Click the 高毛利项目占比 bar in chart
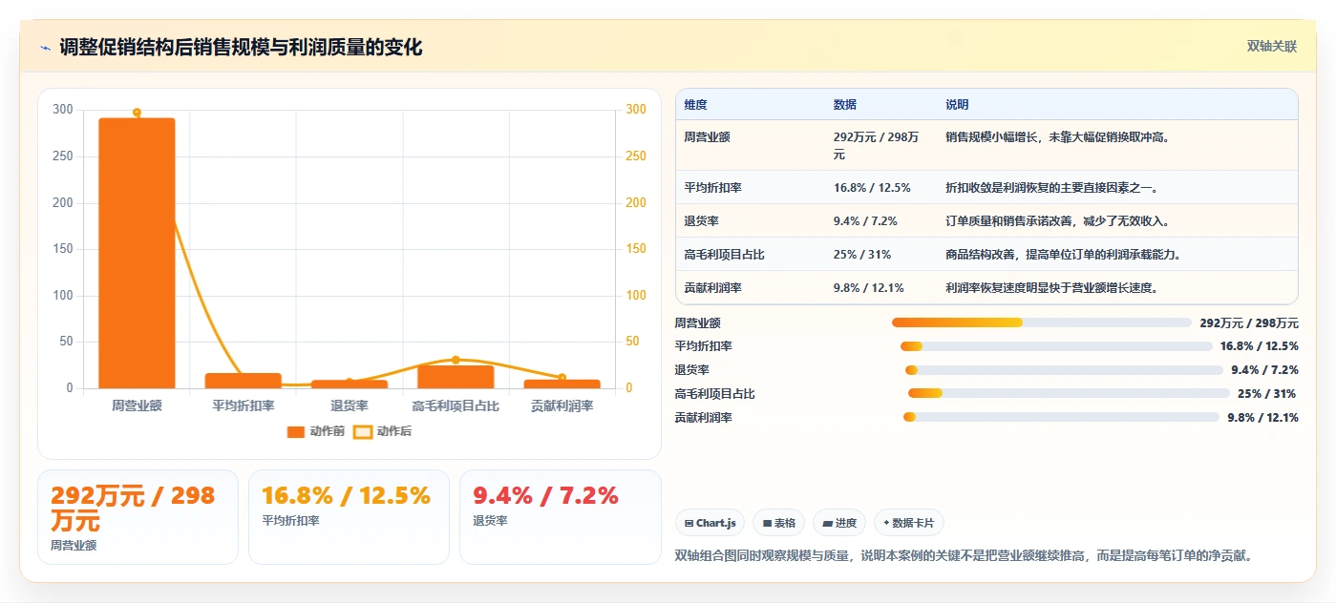The image size is (1336, 603). pos(456,377)
